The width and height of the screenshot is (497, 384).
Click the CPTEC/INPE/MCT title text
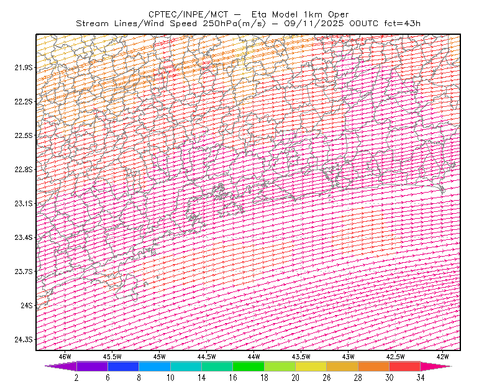[x=188, y=14]
